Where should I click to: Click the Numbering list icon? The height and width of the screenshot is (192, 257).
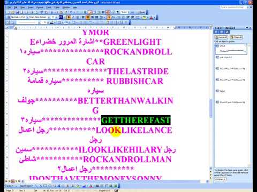pyautogui.click(x=119, y=17)
